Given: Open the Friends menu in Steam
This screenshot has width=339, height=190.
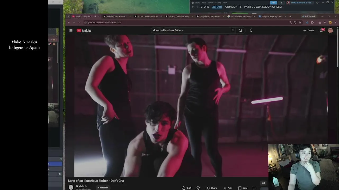Looking at the screenshot, I should pos(211,3).
